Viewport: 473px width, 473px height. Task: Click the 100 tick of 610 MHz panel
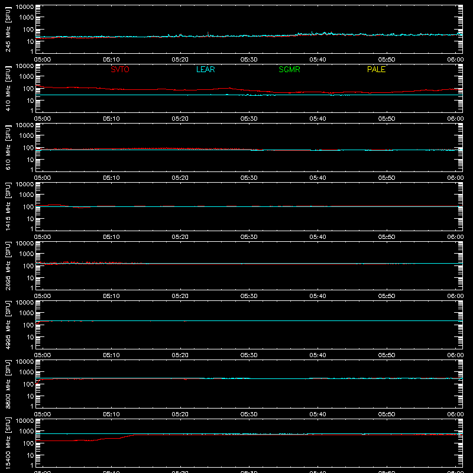[28, 148]
